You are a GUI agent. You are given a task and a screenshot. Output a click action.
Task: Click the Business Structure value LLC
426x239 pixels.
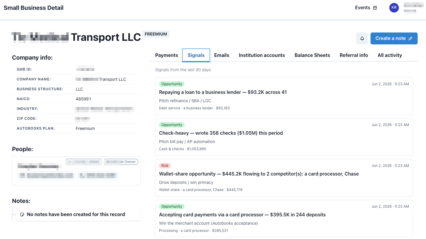coord(79,89)
